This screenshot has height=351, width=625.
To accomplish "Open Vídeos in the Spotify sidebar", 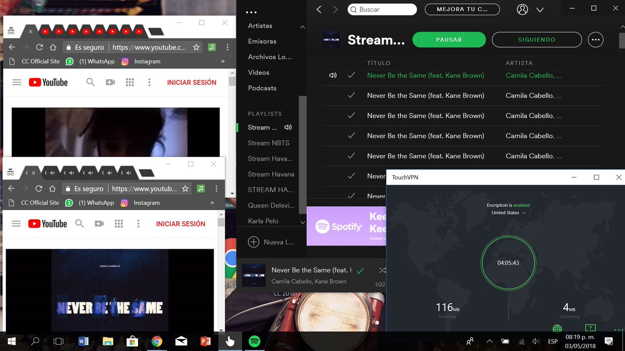I will pyautogui.click(x=258, y=72).
